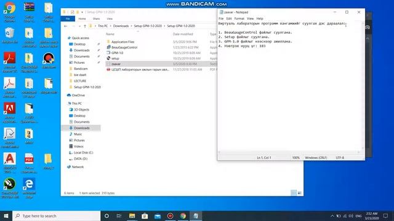Open Local Disk (C:) in navigation pane

84,152
